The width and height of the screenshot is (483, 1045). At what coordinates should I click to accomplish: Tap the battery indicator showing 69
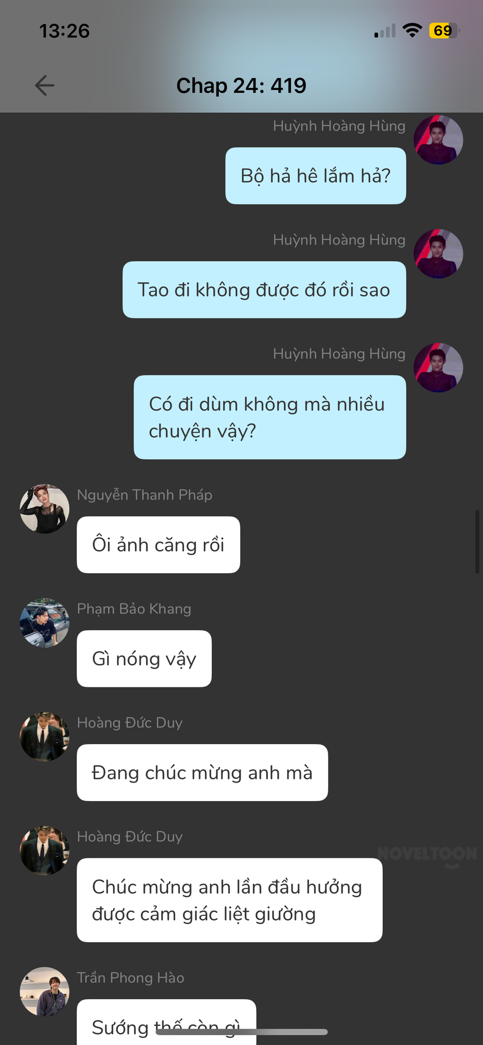tap(445, 30)
